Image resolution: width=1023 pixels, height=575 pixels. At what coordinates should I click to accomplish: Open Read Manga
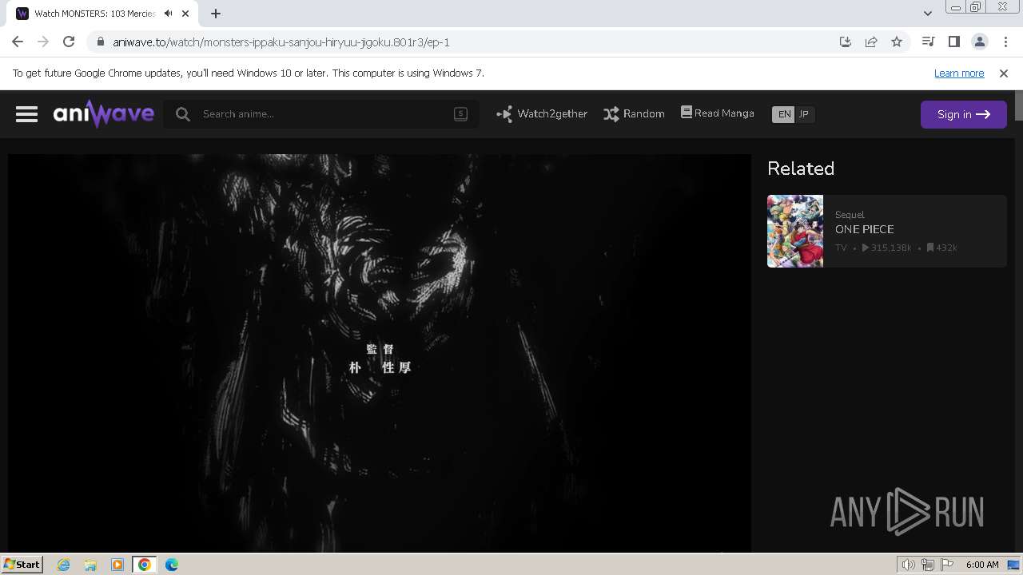pos(717,113)
